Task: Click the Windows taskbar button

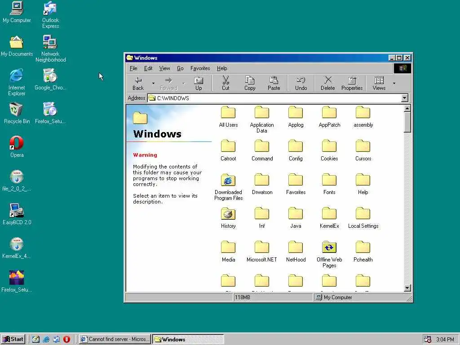Action: click(188, 339)
